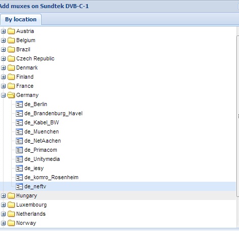Click the de_Kabel_BW mux list icon
This screenshot has width=239, height=234.
click(19, 122)
